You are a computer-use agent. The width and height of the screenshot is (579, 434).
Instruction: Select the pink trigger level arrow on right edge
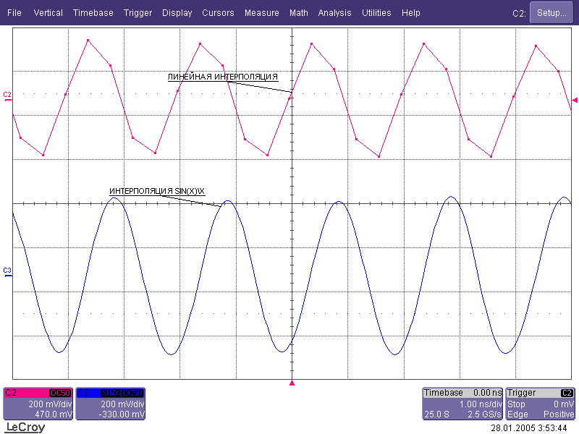[x=575, y=100]
